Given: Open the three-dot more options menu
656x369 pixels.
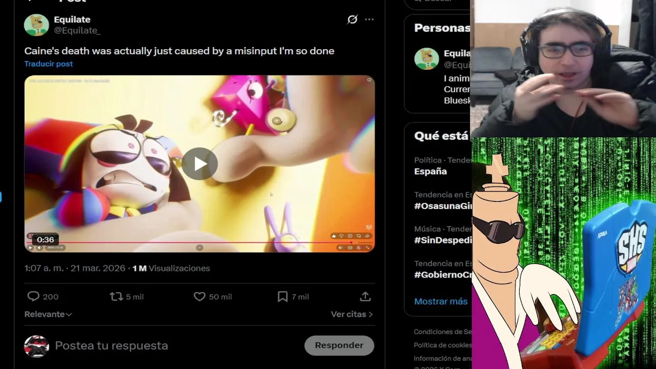Looking at the screenshot, I should pyautogui.click(x=369, y=19).
